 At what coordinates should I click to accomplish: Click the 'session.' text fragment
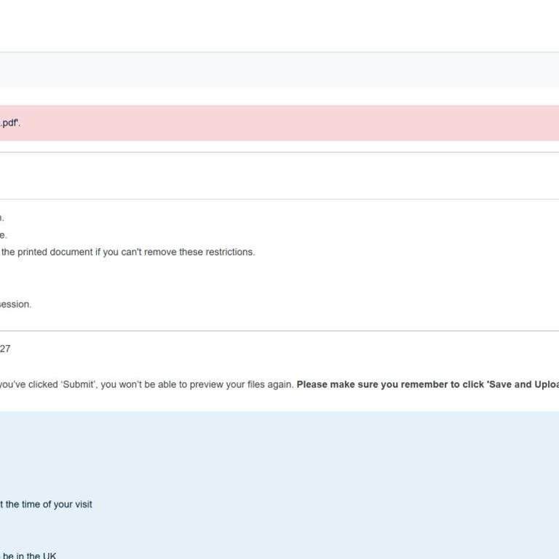pos(16,304)
